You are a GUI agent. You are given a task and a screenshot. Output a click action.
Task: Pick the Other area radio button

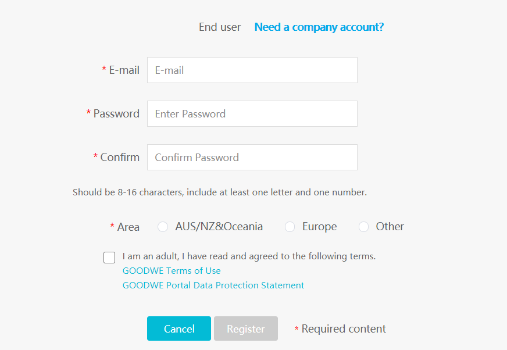[363, 227]
